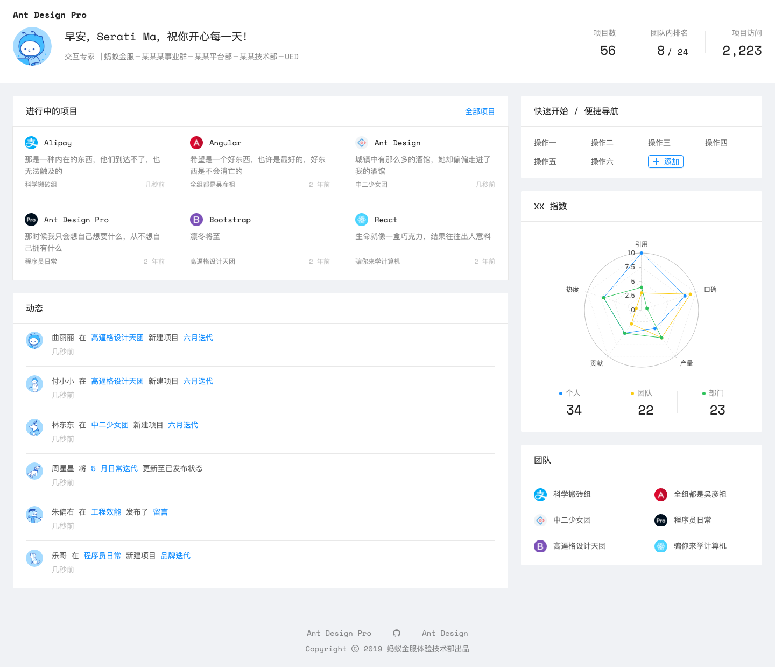Image resolution: width=775 pixels, height=667 pixels.
Task: Open the GitHub icon in the footer
Action: tap(397, 633)
